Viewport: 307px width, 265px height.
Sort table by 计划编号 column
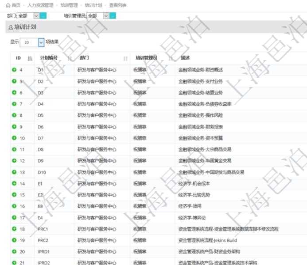click(70, 58)
